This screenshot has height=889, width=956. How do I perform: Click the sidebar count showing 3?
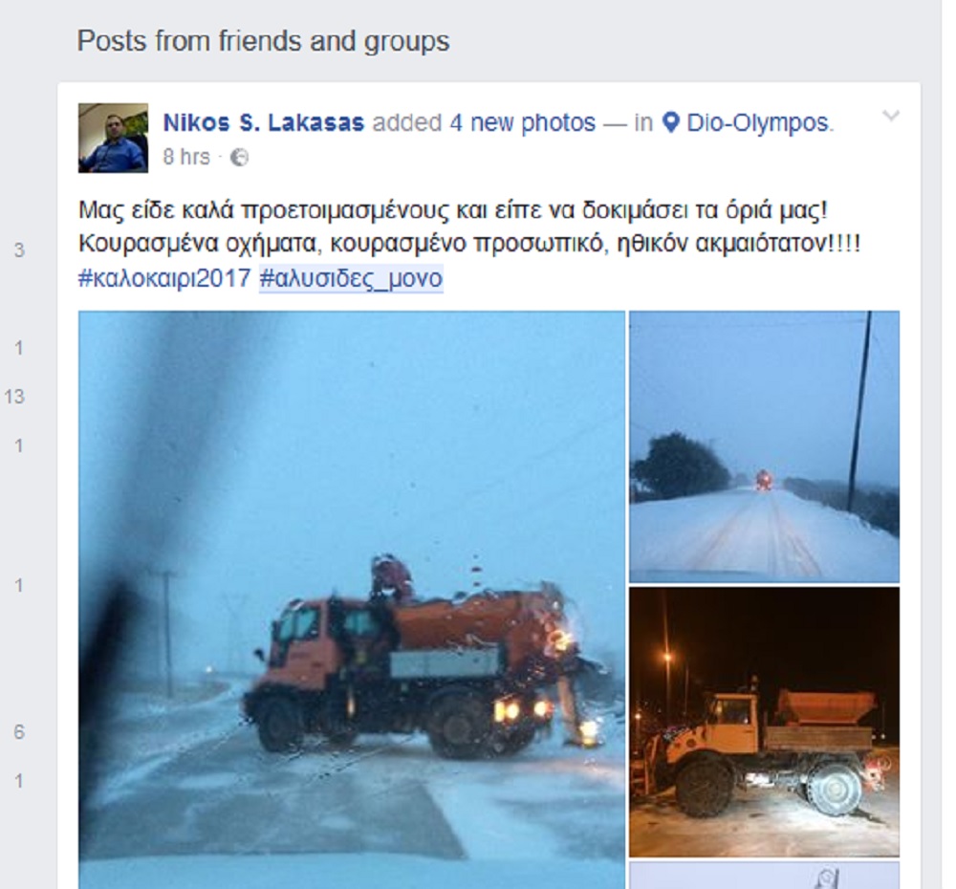tap(19, 250)
